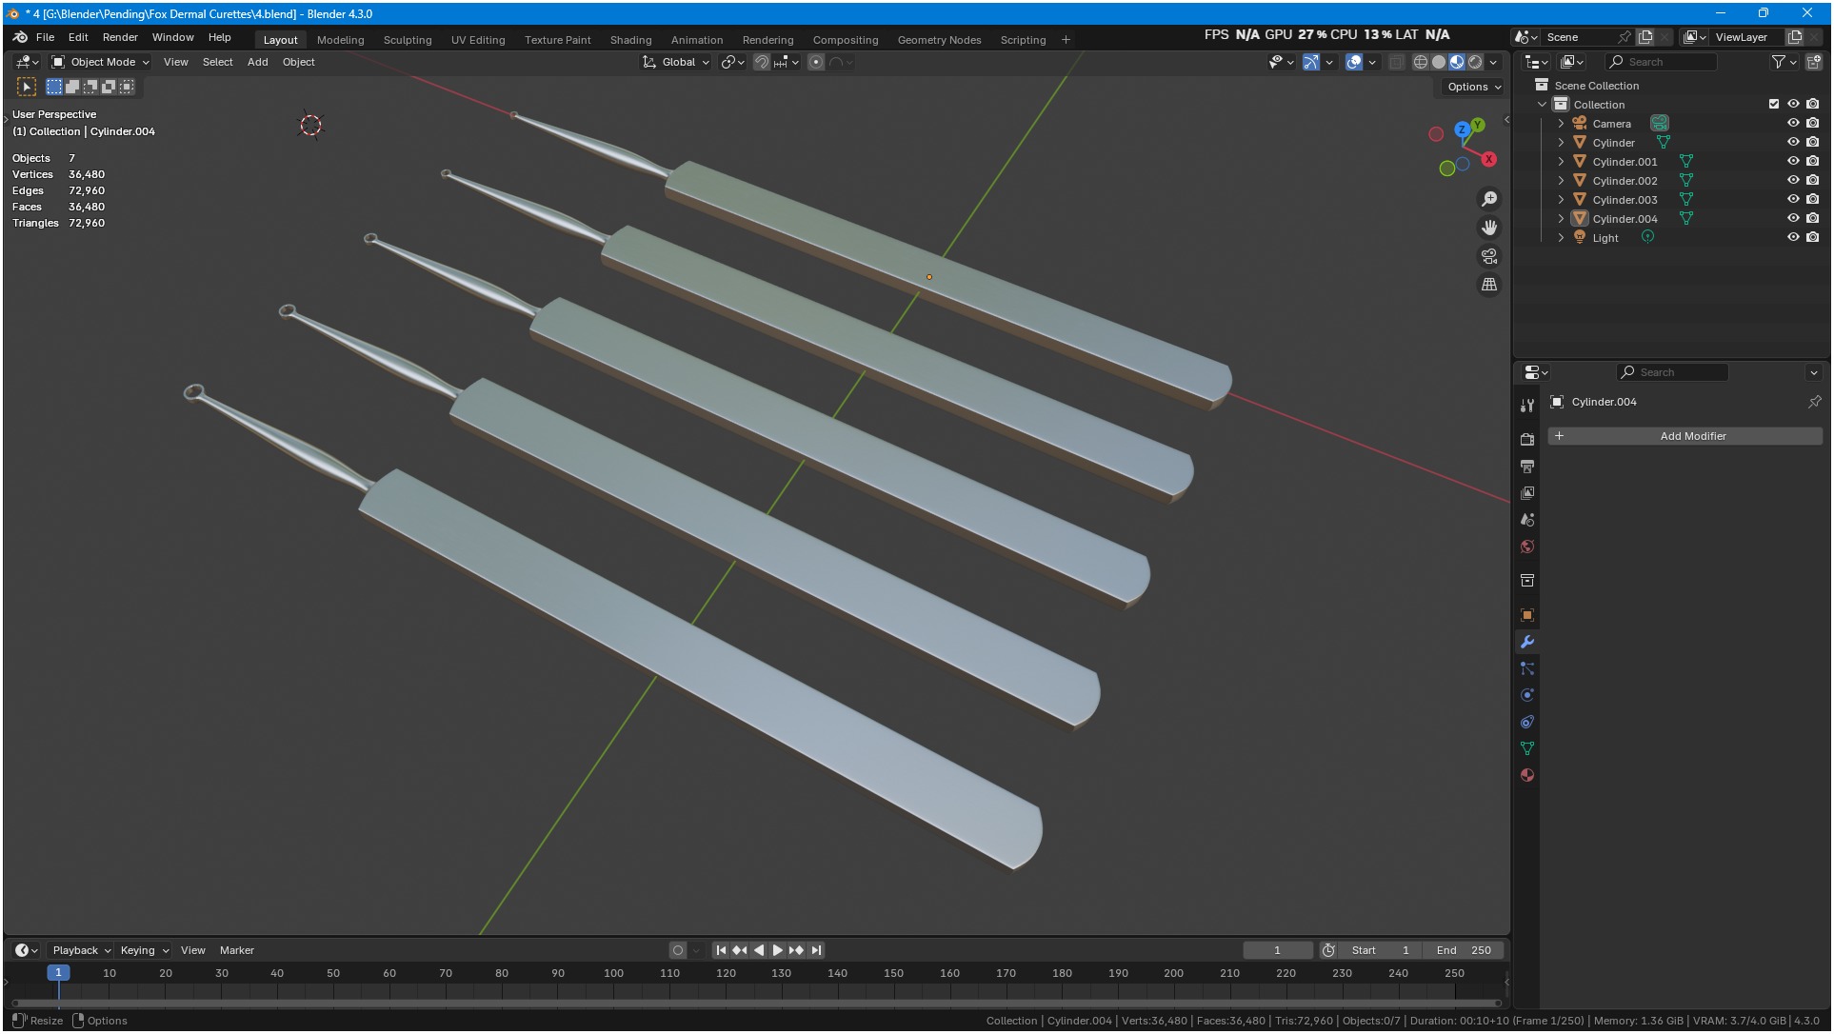Open the World properties tab
The image size is (1834, 1034).
tap(1527, 547)
